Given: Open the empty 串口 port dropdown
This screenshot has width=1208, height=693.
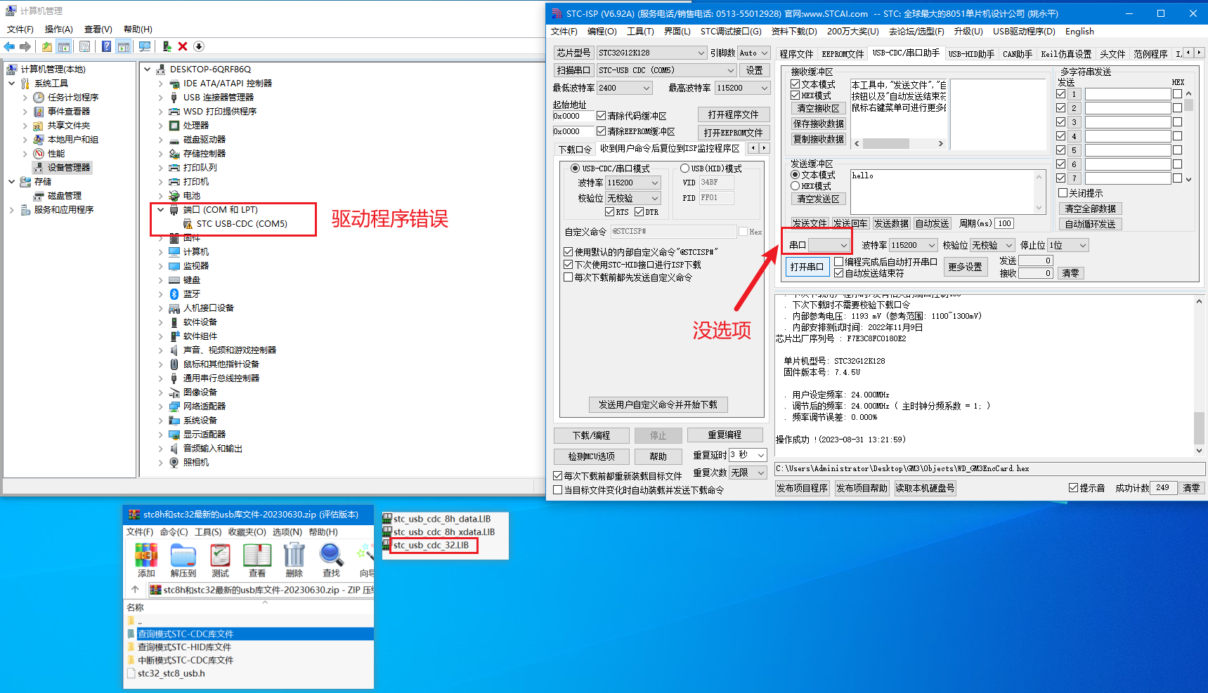Looking at the screenshot, I should 829,245.
